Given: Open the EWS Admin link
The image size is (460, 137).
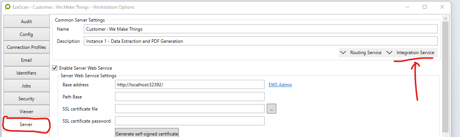Looking at the screenshot, I should [x=280, y=85].
